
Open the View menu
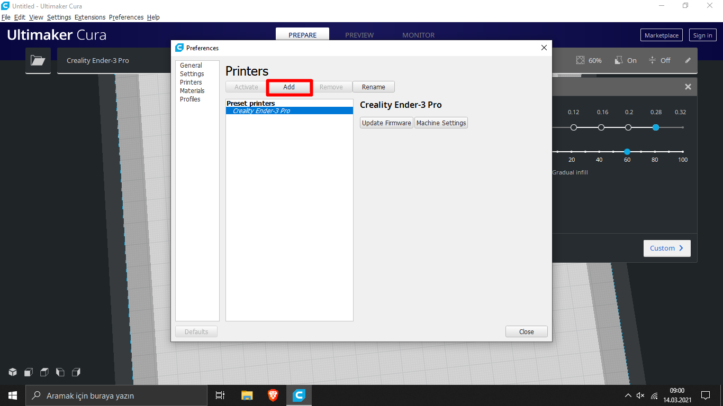point(36,17)
